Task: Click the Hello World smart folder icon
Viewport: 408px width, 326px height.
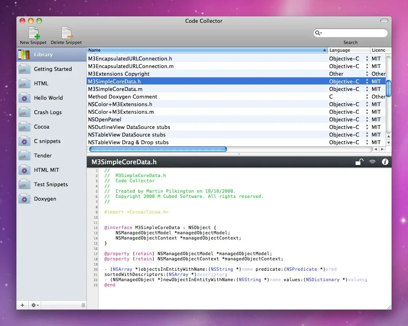Action: point(24,98)
